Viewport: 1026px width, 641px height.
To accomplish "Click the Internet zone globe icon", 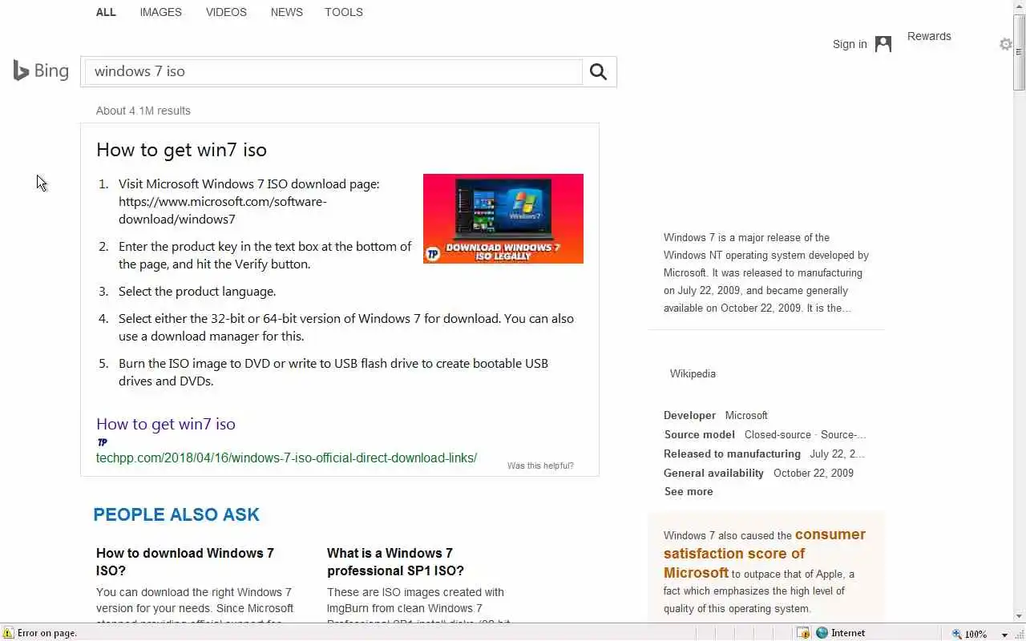I will click(822, 633).
